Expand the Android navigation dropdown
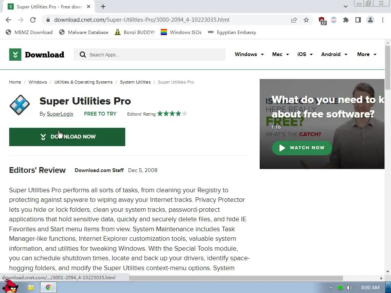This screenshot has height=293, width=391. (334, 54)
